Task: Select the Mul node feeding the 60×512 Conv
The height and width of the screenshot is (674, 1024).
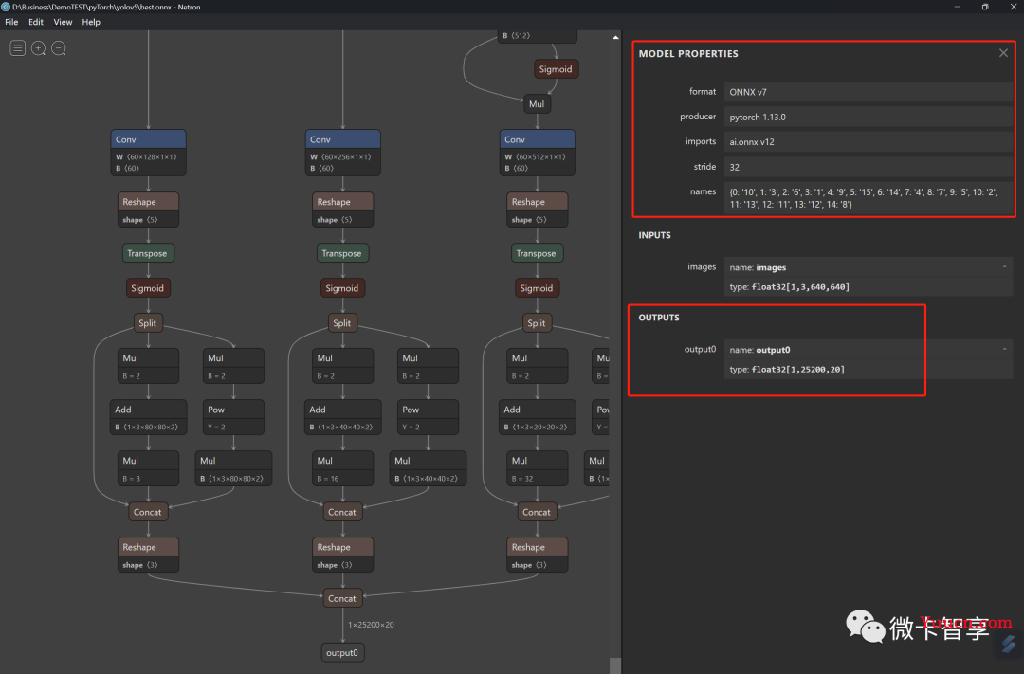Action: [537, 104]
